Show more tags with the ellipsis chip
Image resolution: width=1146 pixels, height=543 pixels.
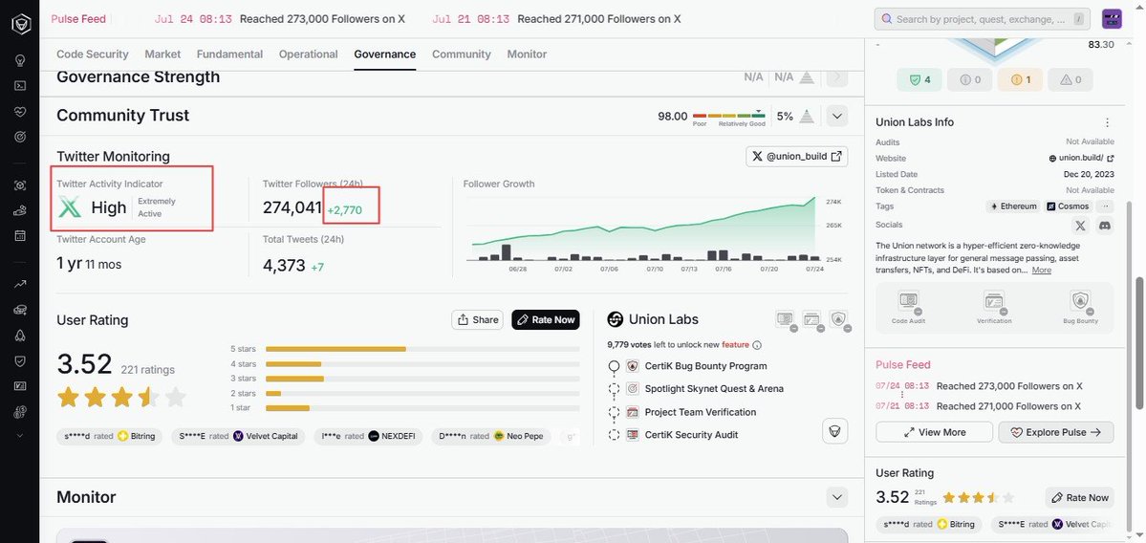(x=1104, y=206)
